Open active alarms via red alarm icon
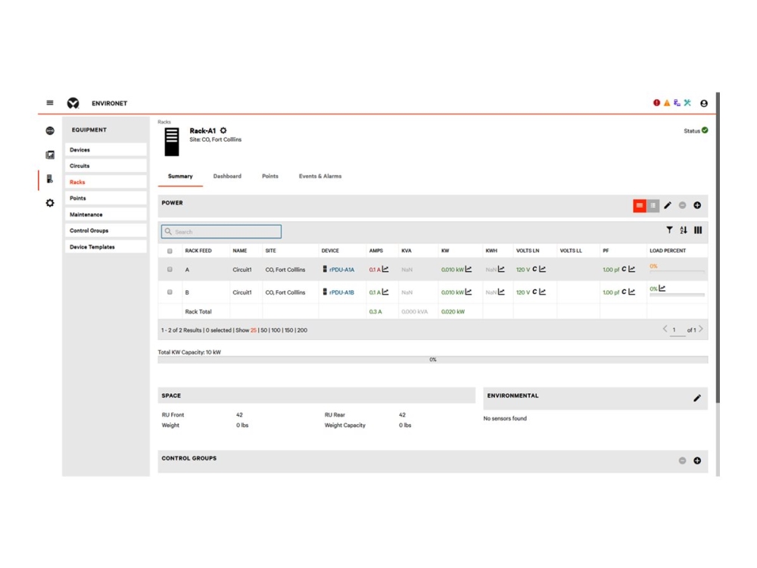Screen dimensions: 757x568 pyautogui.click(x=655, y=104)
